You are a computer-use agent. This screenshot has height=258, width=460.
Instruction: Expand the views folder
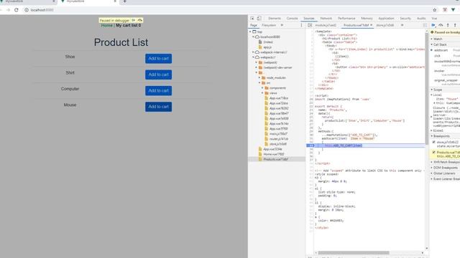pyautogui.click(x=262, y=93)
